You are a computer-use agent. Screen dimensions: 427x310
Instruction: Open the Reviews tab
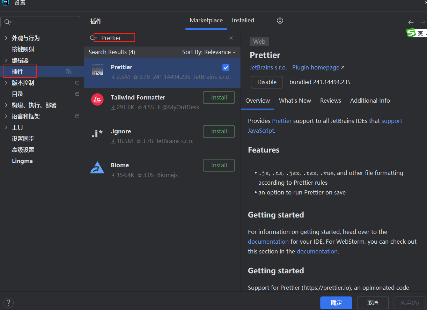330,101
